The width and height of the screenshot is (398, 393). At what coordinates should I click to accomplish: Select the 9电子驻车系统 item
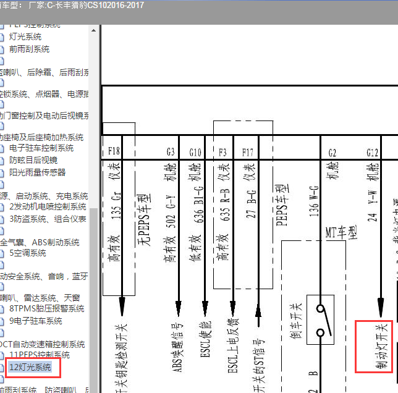point(36,321)
